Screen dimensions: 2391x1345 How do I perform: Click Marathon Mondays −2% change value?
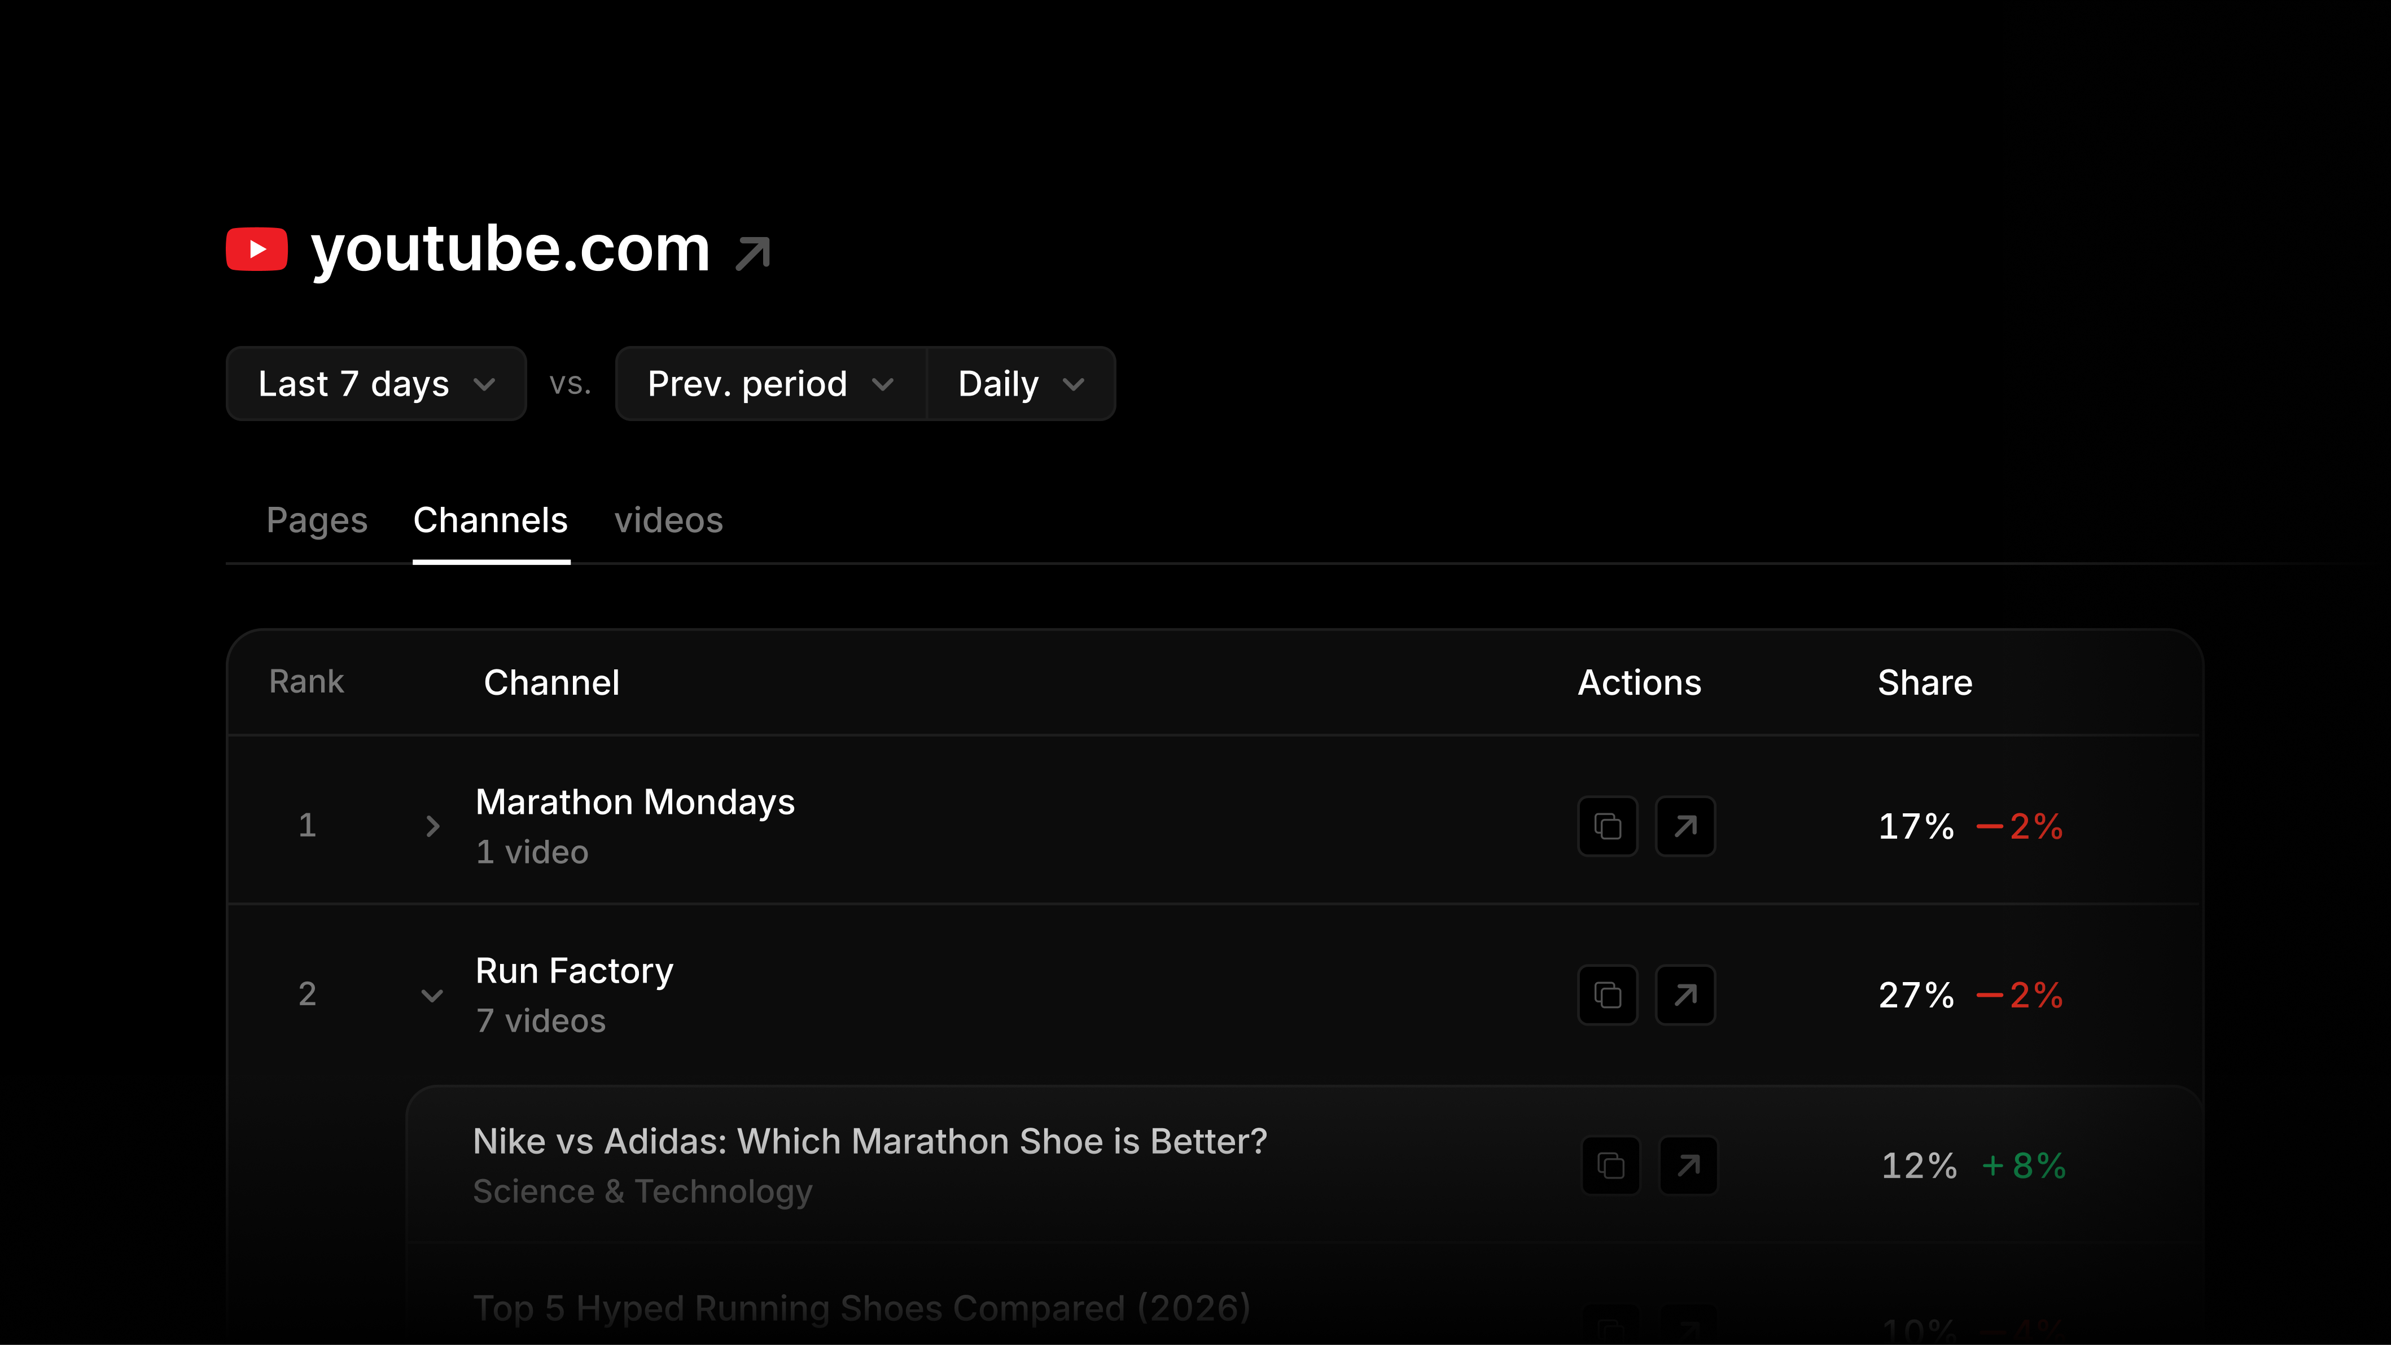pos(2020,826)
